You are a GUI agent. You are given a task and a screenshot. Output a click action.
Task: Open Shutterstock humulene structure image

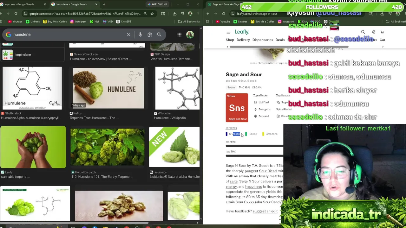click(x=32, y=88)
